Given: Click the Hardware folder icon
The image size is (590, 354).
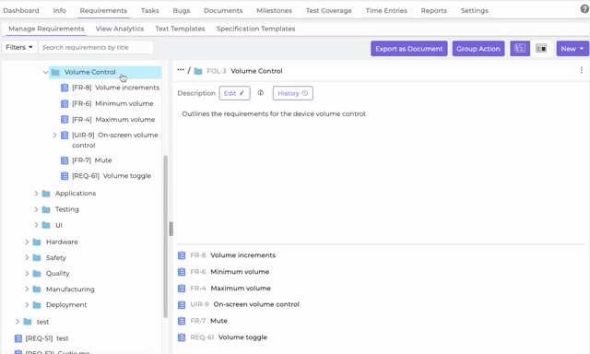Looking at the screenshot, I should coord(37,242).
